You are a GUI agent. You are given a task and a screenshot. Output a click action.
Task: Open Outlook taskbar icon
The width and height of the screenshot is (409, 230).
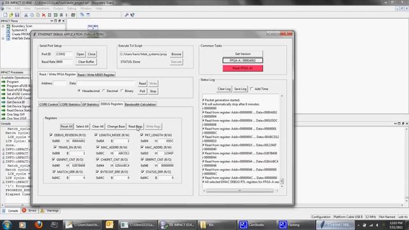(x=109, y=225)
